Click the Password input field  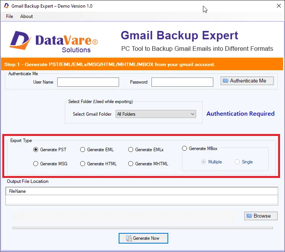click(182, 82)
